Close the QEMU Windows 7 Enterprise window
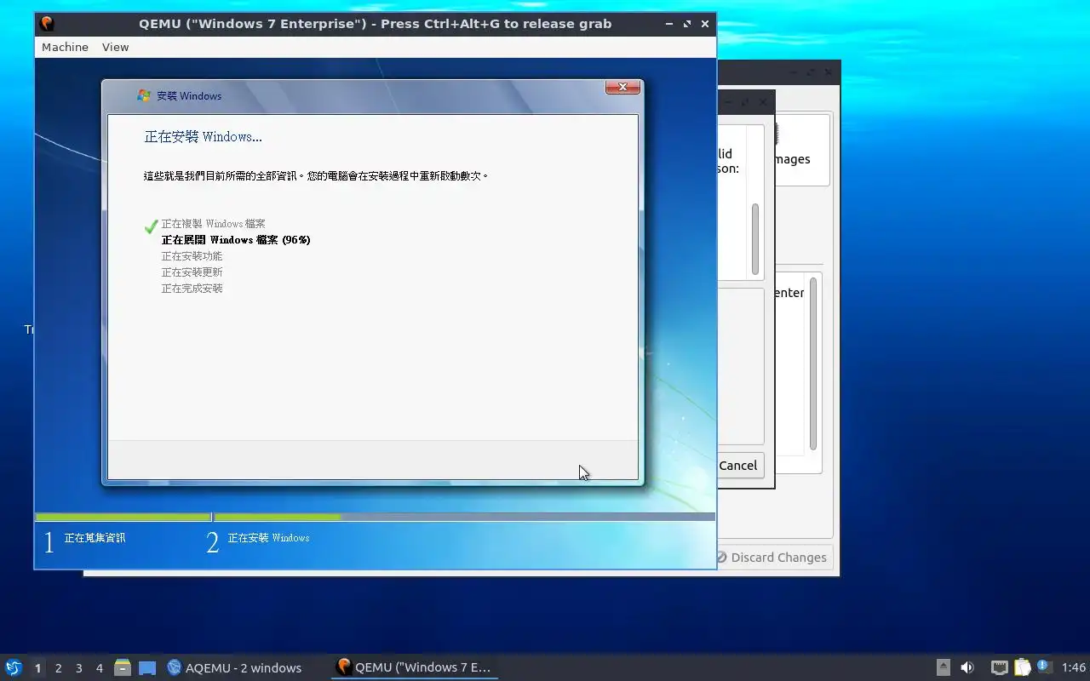Image resolution: width=1090 pixels, height=681 pixels. (x=705, y=24)
